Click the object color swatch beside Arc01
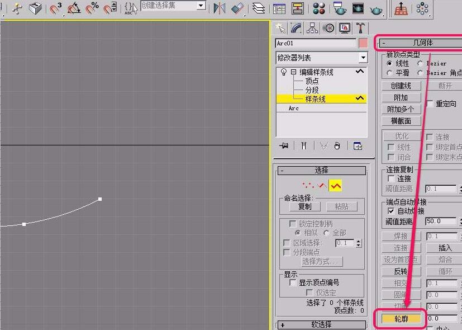This screenshot has width=462, height=330. [364, 43]
